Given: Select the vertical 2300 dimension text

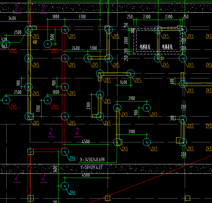Looking at the screenshot, I should pyautogui.click(x=89, y=106).
